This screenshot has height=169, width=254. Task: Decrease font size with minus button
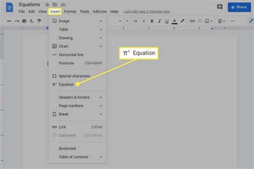coord(127,21)
